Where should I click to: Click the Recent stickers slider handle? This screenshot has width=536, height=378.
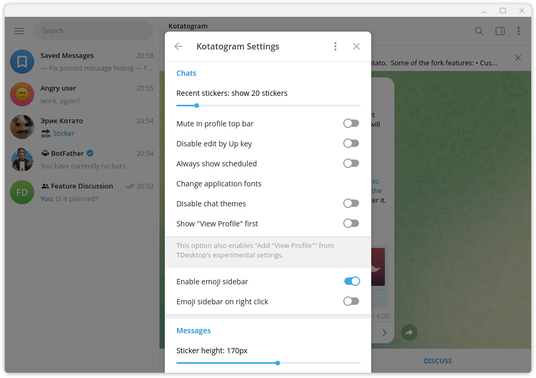(x=196, y=106)
